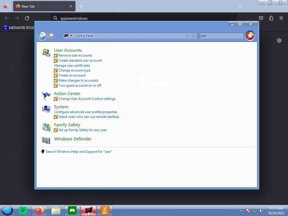The height and width of the screenshot is (216, 288).
Task: Open a new Firefox tab with plus button
Action: click(81, 6)
